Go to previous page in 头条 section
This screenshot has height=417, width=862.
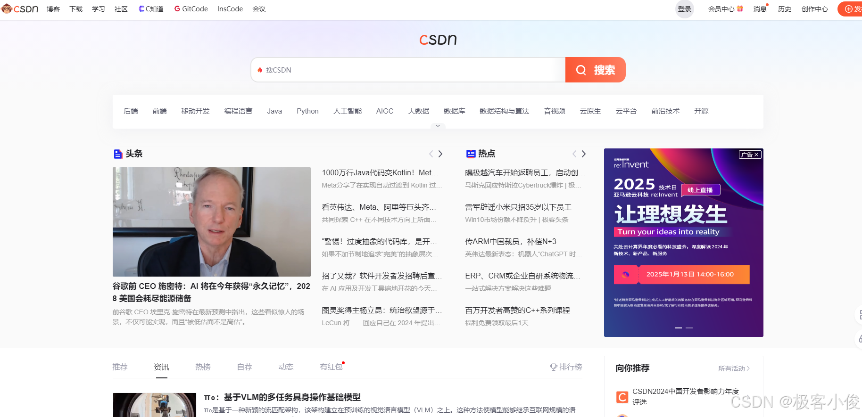click(x=431, y=154)
